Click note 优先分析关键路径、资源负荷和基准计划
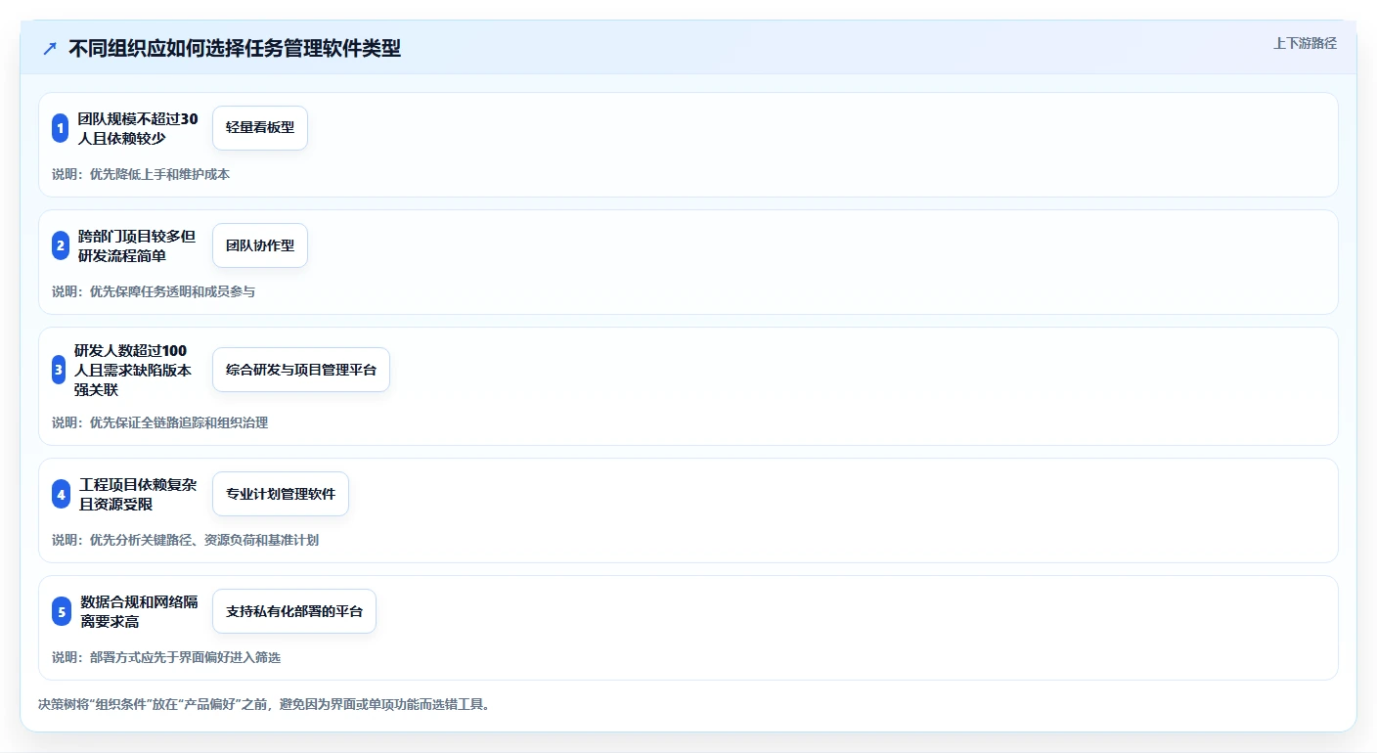This screenshot has height=753, width=1377. 204,540
